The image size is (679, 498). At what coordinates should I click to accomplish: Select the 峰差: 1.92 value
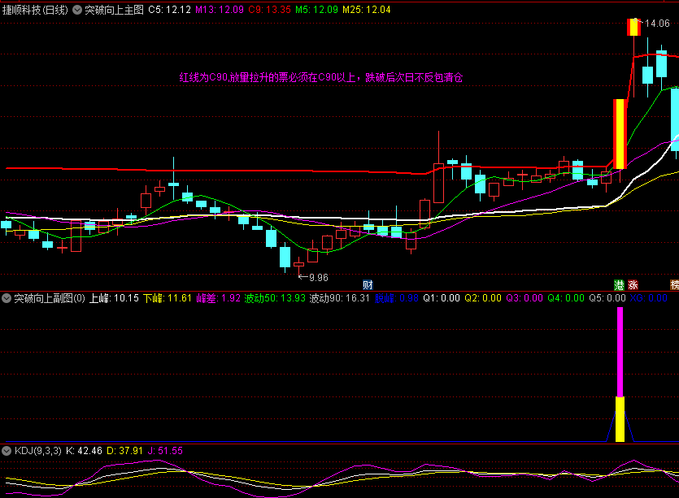(218, 298)
